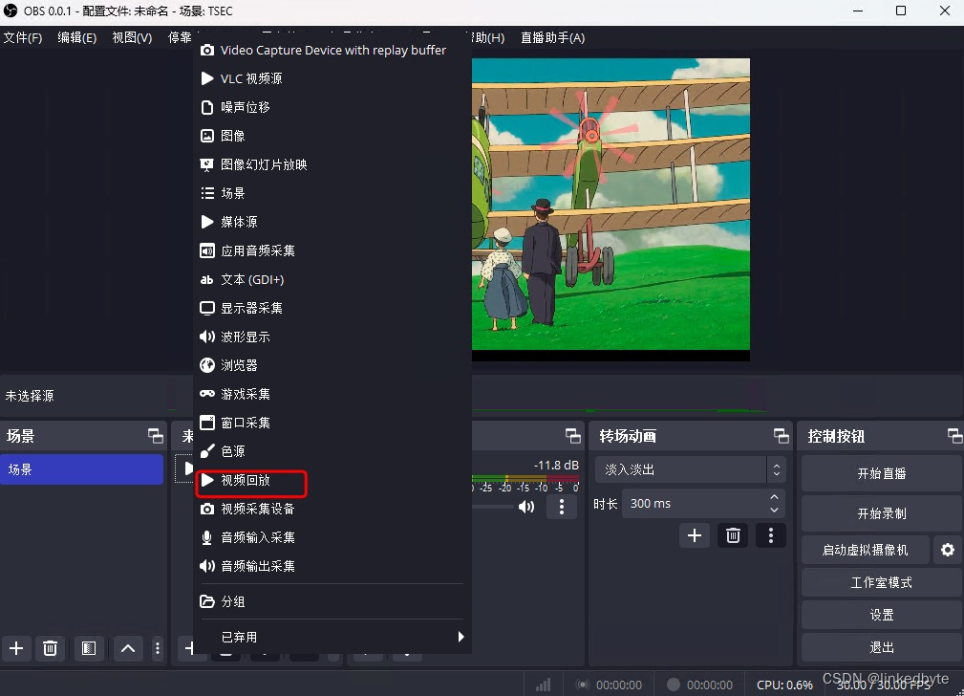Click the 视频回放 play icon
This screenshot has height=696, width=964.
[x=207, y=480]
